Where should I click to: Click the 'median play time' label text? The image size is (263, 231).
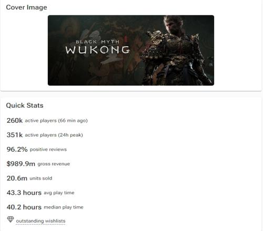[64, 207]
